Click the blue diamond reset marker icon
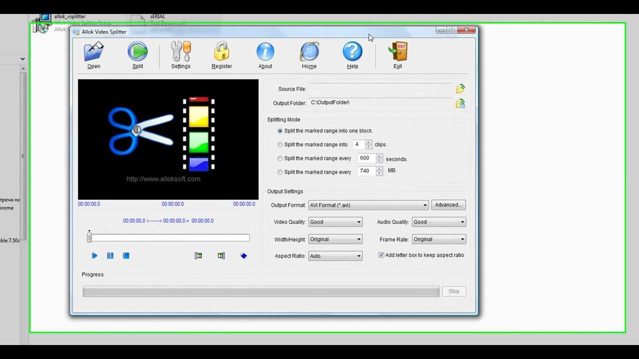639x359 pixels. [x=244, y=256]
